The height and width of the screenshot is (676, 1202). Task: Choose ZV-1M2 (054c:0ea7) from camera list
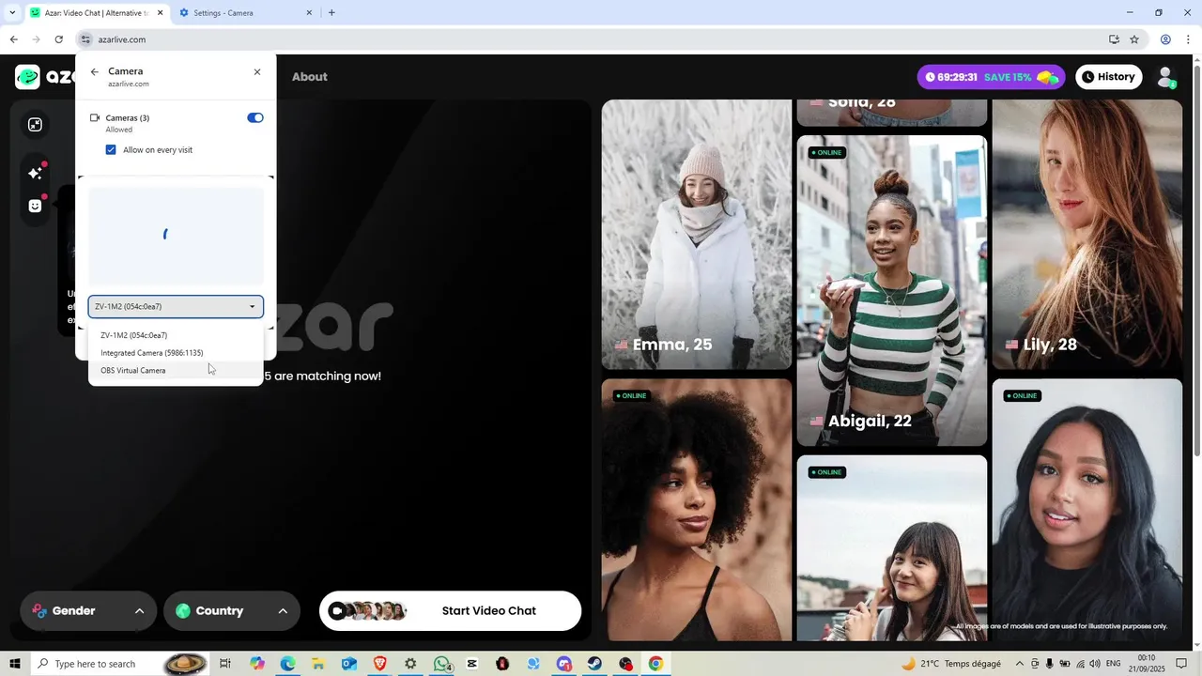176,335
